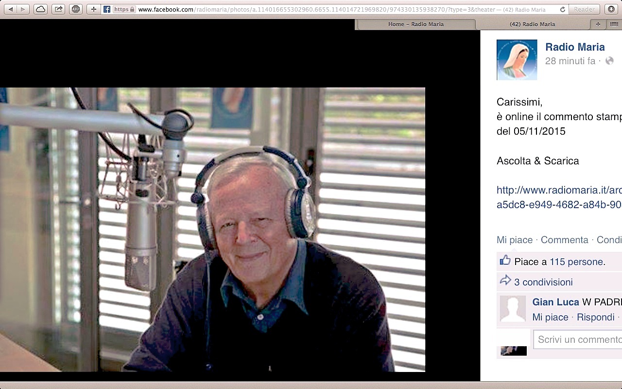Viewport: 622px width, 389px height.
Task: Switch to the "Home – Radio Maria" tab
Action: tap(415, 24)
